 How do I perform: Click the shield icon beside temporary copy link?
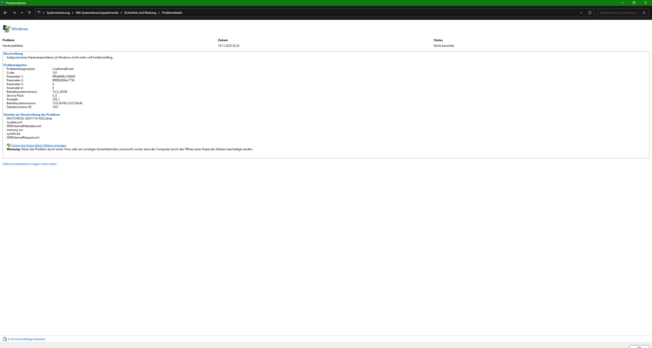pyautogui.click(x=8, y=145)
